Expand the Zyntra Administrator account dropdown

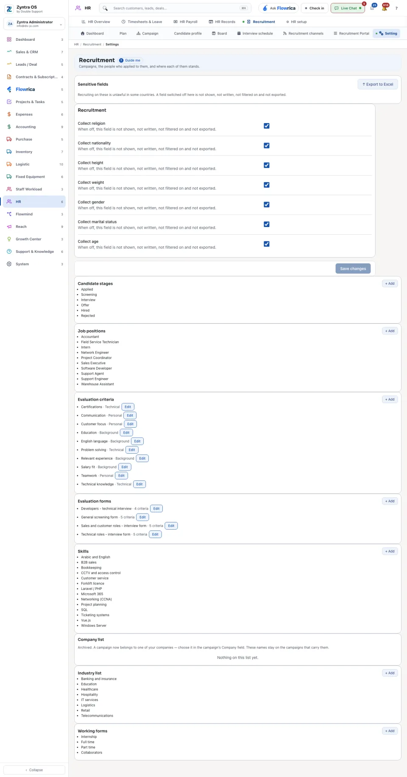pos(34,24)
